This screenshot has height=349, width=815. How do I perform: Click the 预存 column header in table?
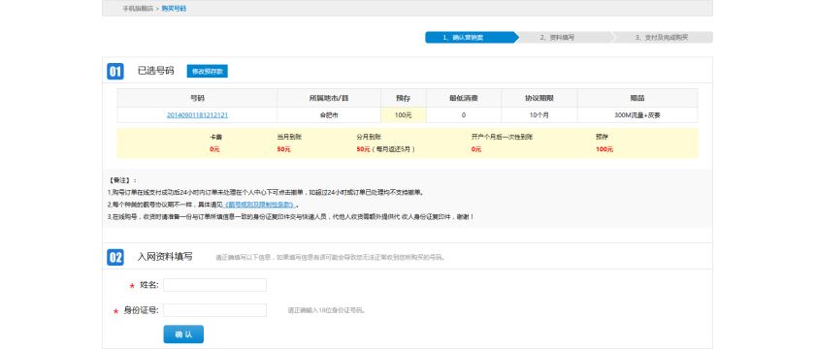[x=404, y=98]
